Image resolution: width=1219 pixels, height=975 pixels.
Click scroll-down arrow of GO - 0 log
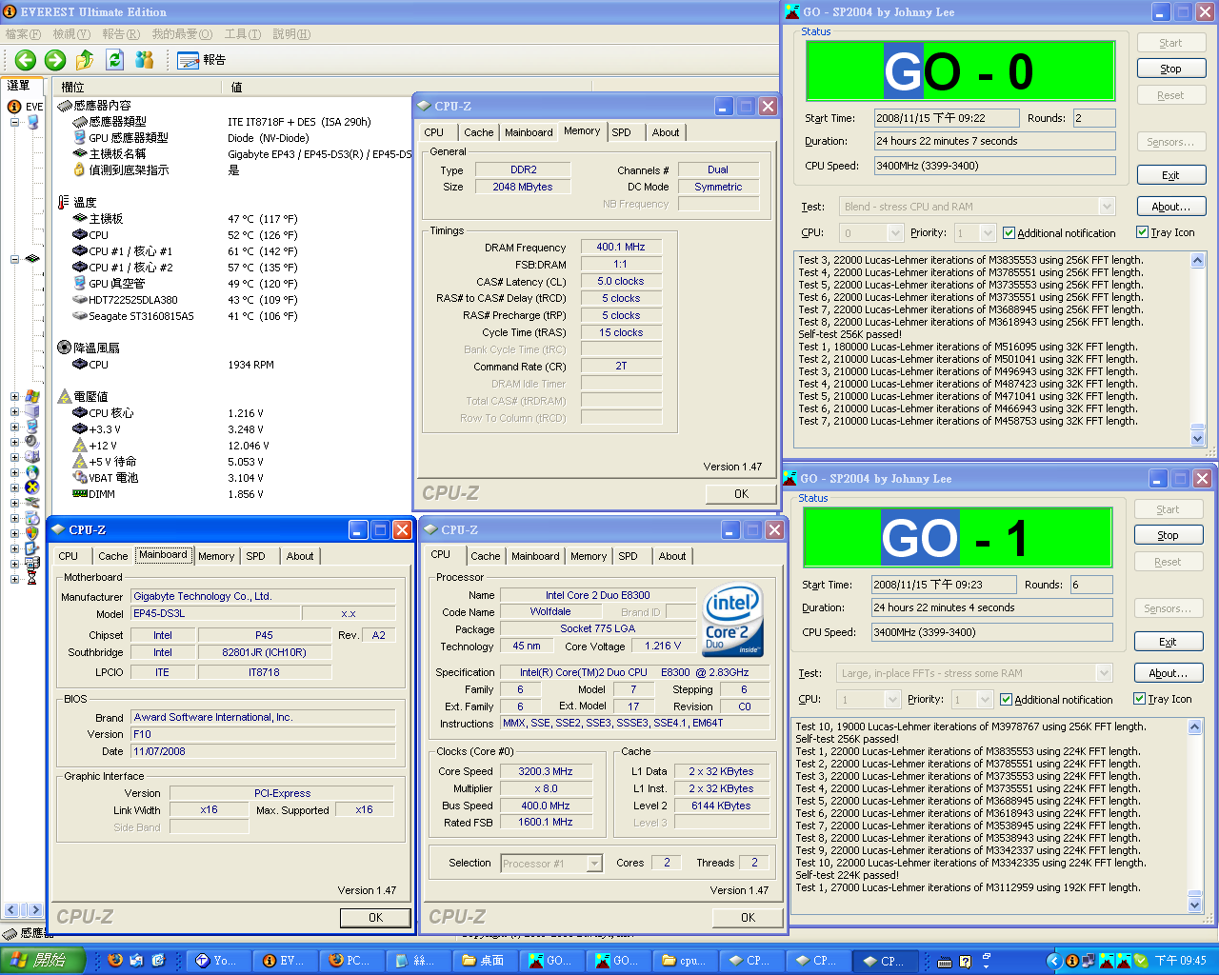[1198, 438]
